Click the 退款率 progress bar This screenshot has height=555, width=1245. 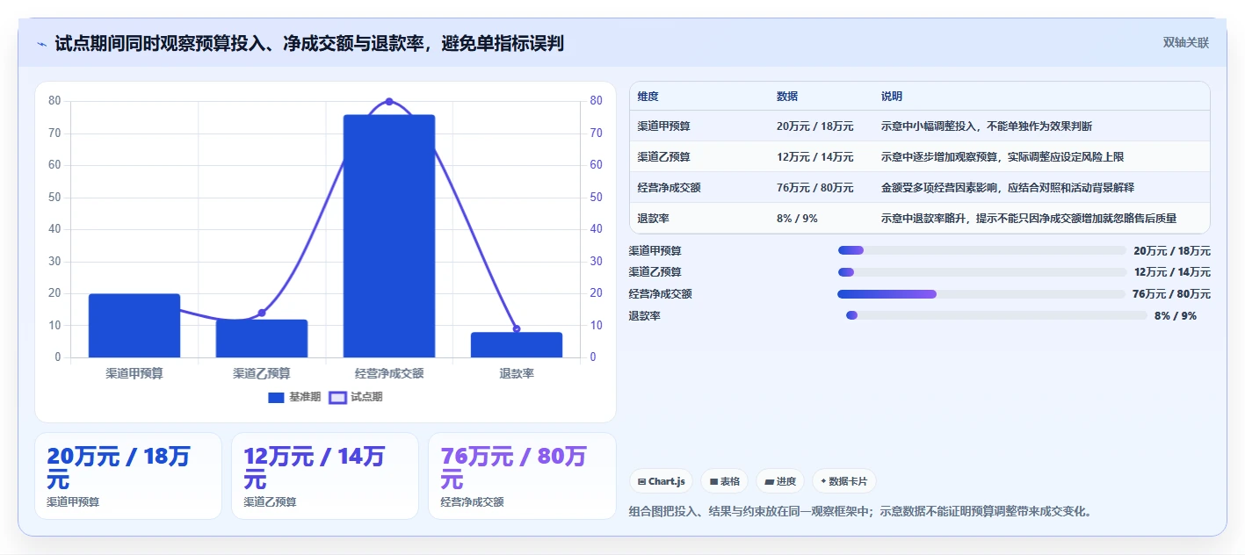tap(996, 315)
